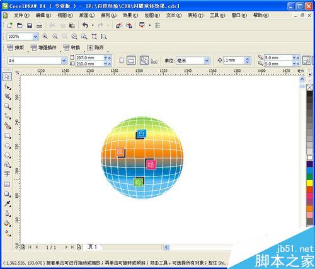This screenshot has width=315, height=269.
Task: Click the horizontal scrollbar left arrow
Action: pyautogui.click(x=166, y=247)
